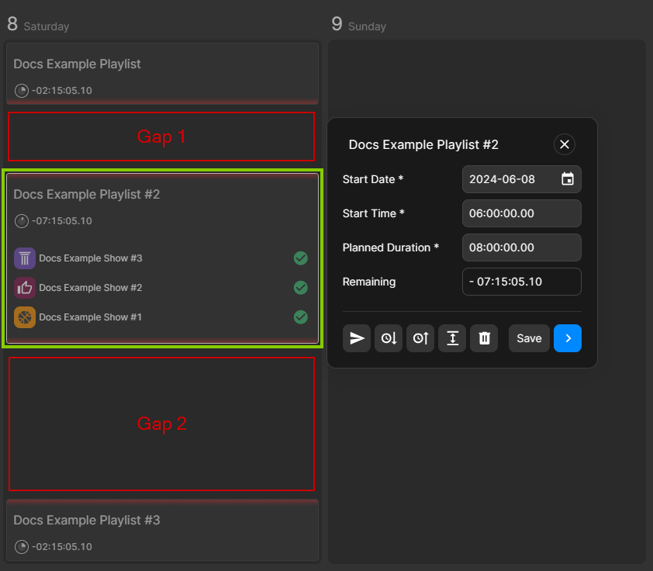
Task: Open the first Docs Example Playlist card
Action: click(x=163, y=73)
